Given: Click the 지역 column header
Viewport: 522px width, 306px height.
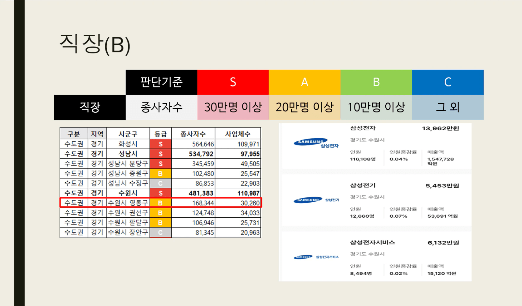Looking at the screenshot, I should [97, 134].
